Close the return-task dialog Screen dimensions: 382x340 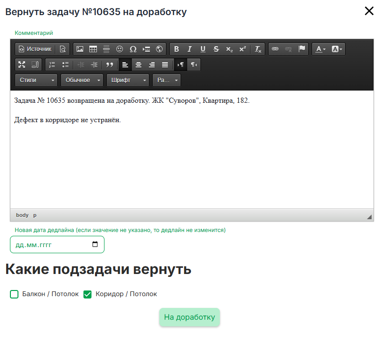pos(369,11)
